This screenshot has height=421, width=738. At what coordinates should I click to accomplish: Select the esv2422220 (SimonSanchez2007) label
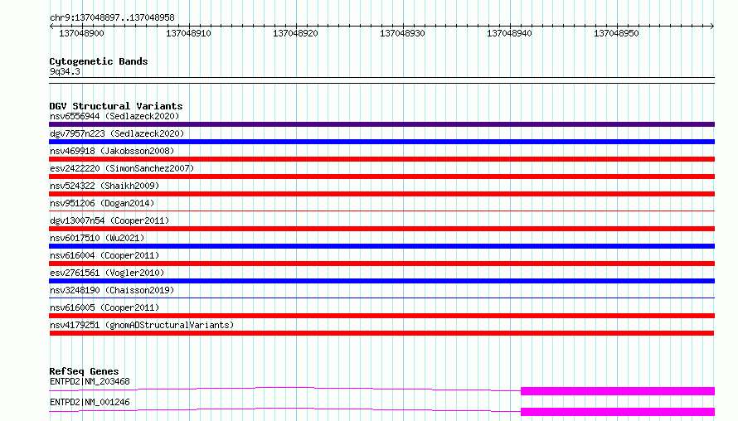click(x=122, y=168)
